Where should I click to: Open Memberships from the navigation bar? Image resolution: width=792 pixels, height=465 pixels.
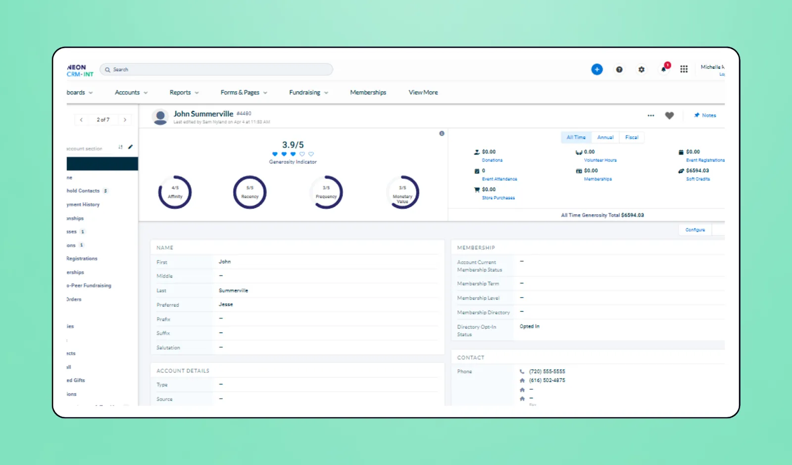[368, 92]
